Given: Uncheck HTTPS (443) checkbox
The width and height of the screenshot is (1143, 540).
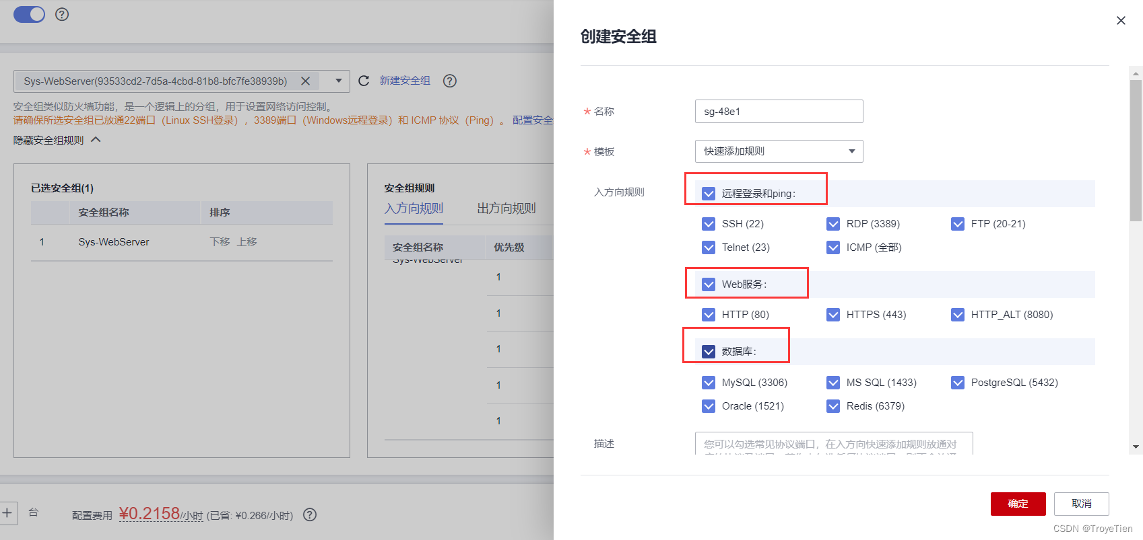Looking at the screenshot, I should point(833,315).
